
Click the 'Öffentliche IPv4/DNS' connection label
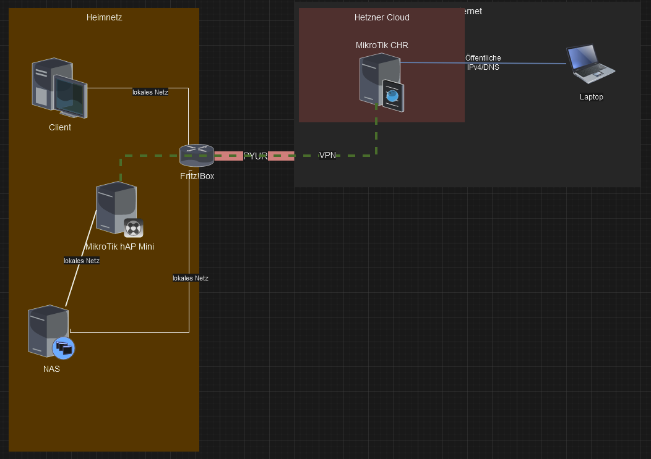click(483, 62)
